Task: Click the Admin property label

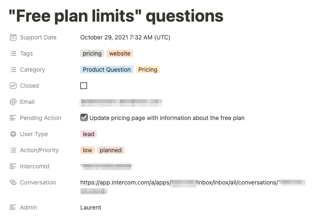Action: pos(28,207)
